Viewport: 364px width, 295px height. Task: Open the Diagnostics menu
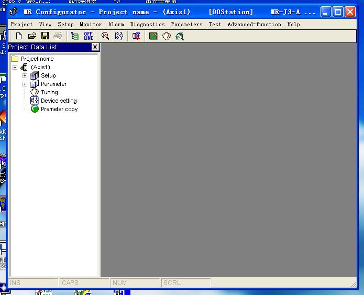(x=147, y=24)
